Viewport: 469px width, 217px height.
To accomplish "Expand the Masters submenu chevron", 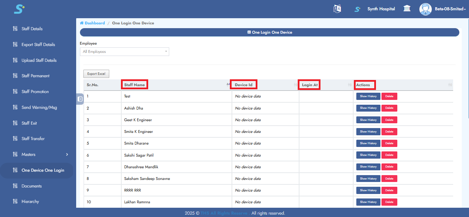I will coord(67,155).
